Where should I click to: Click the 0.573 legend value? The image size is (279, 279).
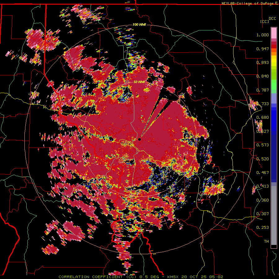[x=263, y=145]
